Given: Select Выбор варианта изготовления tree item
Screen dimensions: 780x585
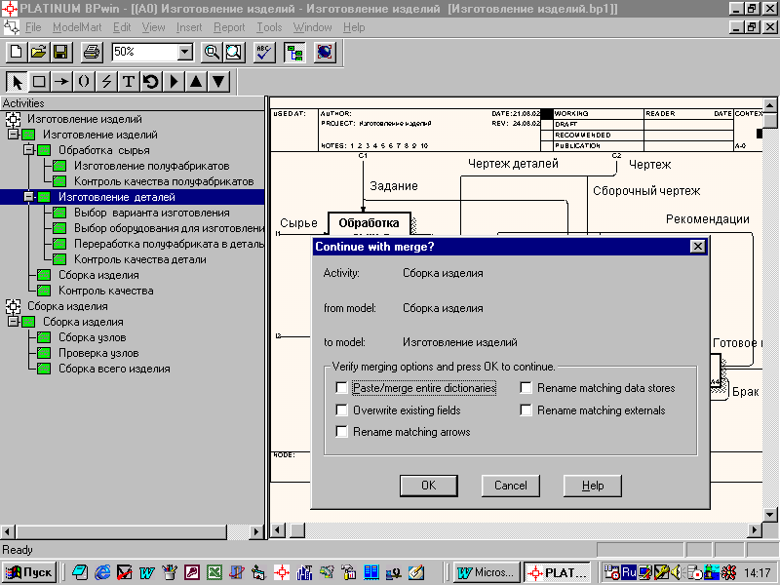Looking at the screenshot, I should [152, 213].
